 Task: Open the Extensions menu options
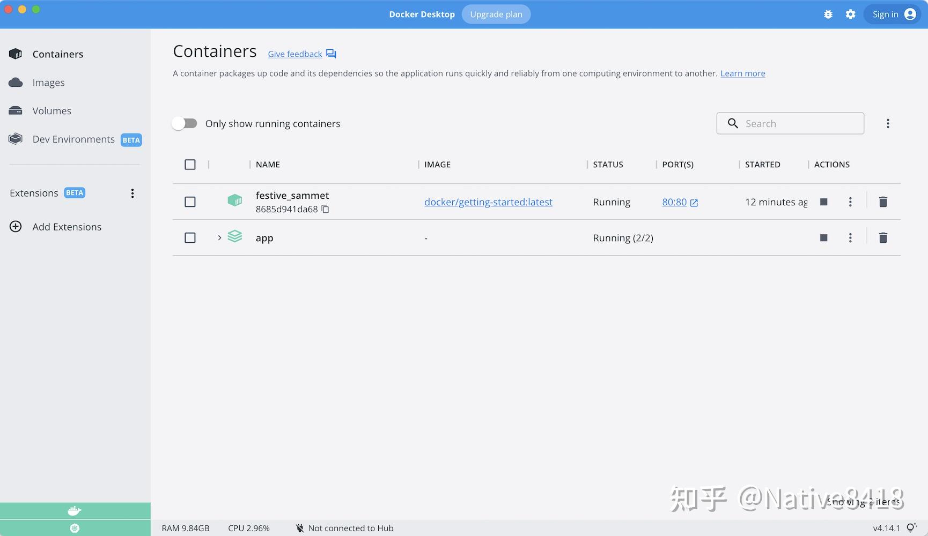(132, 193)
